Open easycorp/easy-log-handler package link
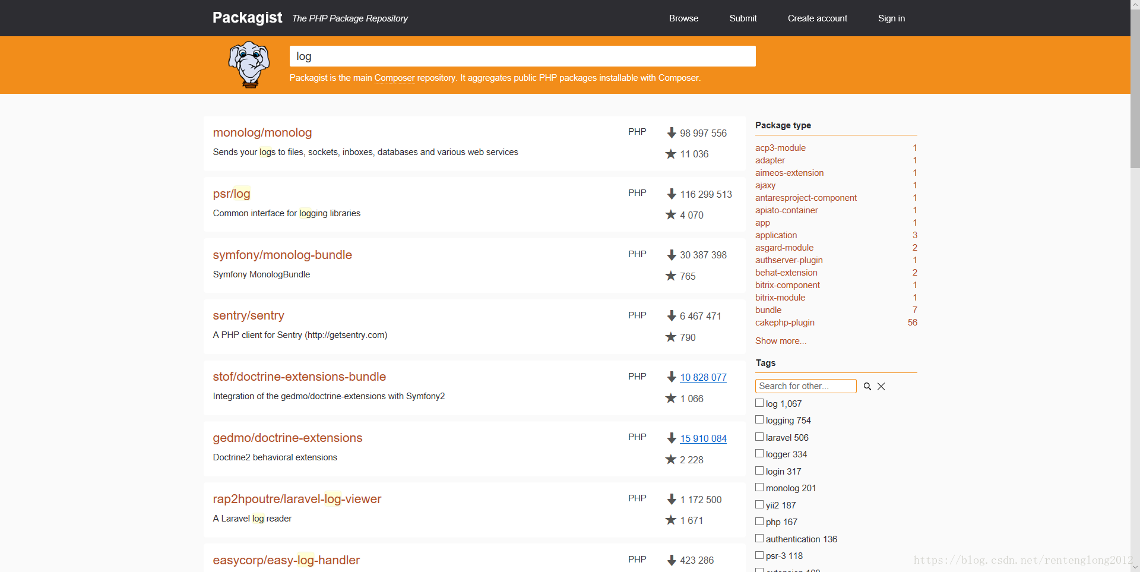This screenshot has width=1140, height=572. tap(286, 560)
